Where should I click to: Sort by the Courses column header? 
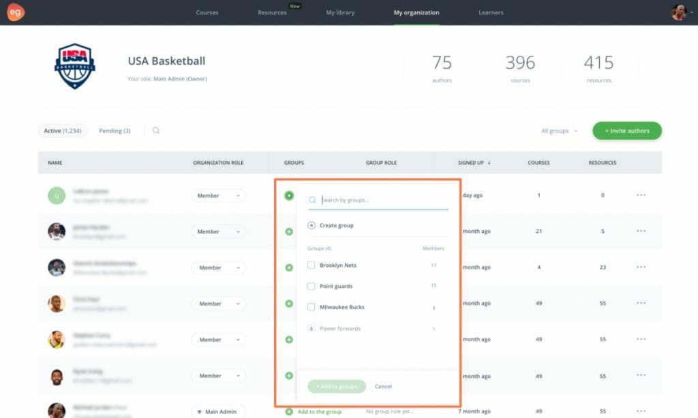538,163
